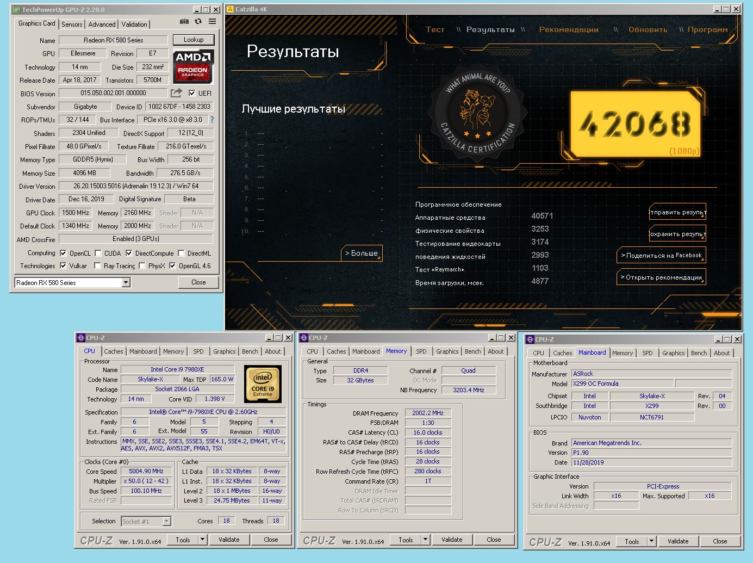Viewport: 753px width, 563px height.
Task: Click the Сохранить результат button
Action: [677, 234]
